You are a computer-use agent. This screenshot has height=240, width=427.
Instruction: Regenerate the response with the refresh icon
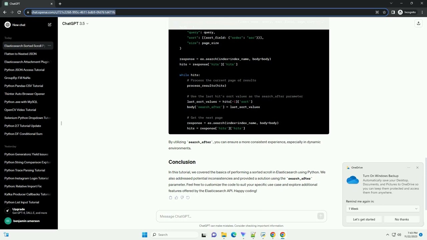188,198
